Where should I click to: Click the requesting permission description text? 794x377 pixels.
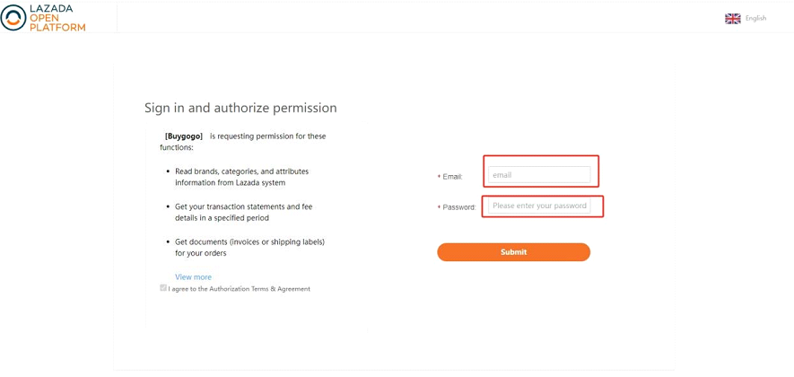pos(243,142)
